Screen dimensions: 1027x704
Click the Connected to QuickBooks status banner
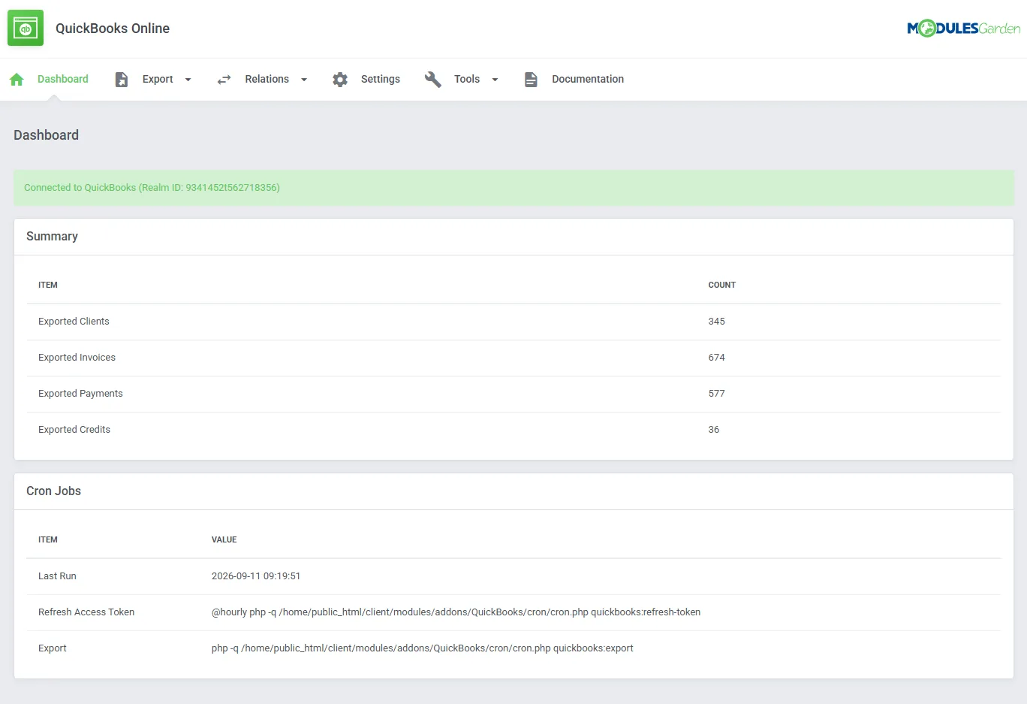tap(513, 188)
